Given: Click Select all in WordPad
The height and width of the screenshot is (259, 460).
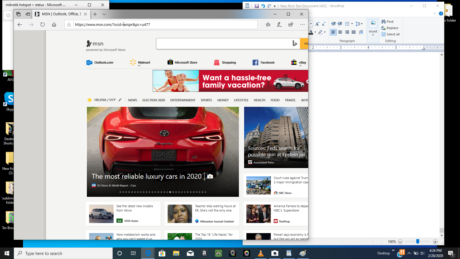Looking at the screenshot, I should click(390, 34).
